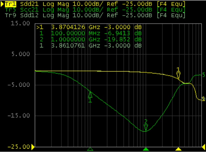Click the solid green triangle on the bottom axis
The width and height of the screenshot is (206, 152).
[x=146, y=149]
